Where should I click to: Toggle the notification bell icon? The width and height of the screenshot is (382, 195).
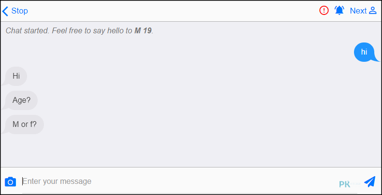point(339,11)
